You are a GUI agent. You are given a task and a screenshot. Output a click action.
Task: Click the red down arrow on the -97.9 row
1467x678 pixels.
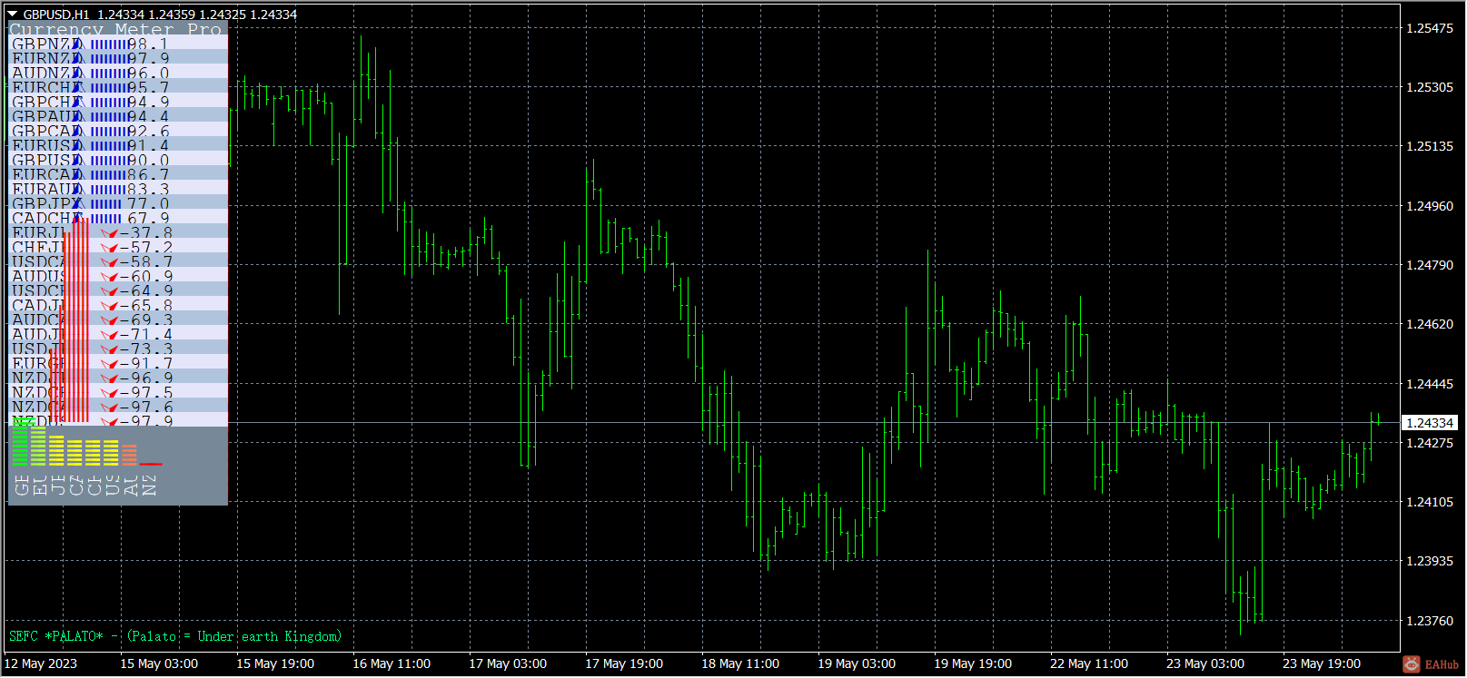point(109,422)
